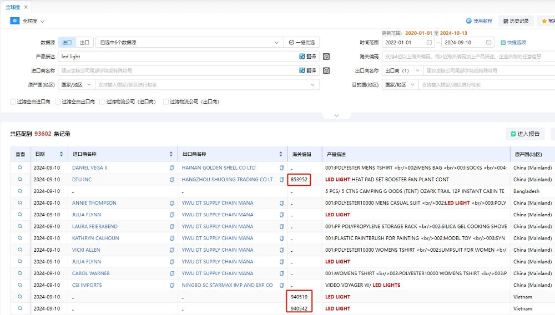Screen dimensions: 555x315
Task: Open the usage tutorial link
Action: click(479, 21)
